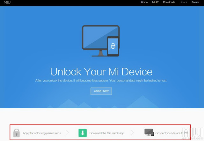The height and width of the screenshot is (141, 204).
Task: Go to the MIUI7 page
Action: coord(155,2)
